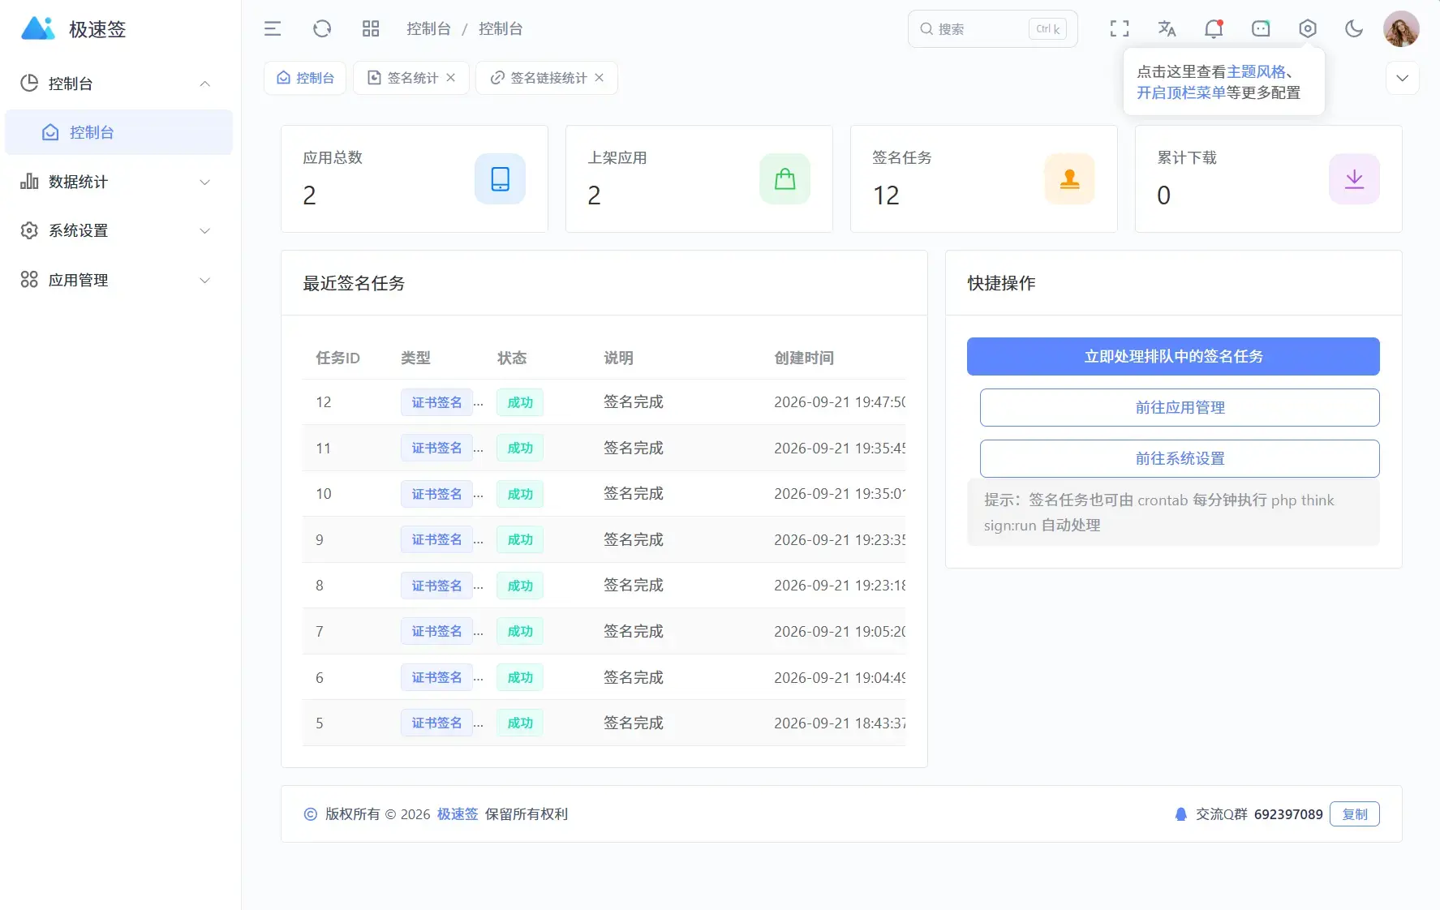Close the 签名统计 tab
1440x910 pixels.
pyautogui.click(x=451, y=78)
